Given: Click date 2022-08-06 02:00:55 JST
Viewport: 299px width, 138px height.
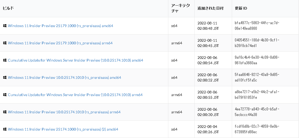Looking at the screenshot, I should click(x=208, y=95).
